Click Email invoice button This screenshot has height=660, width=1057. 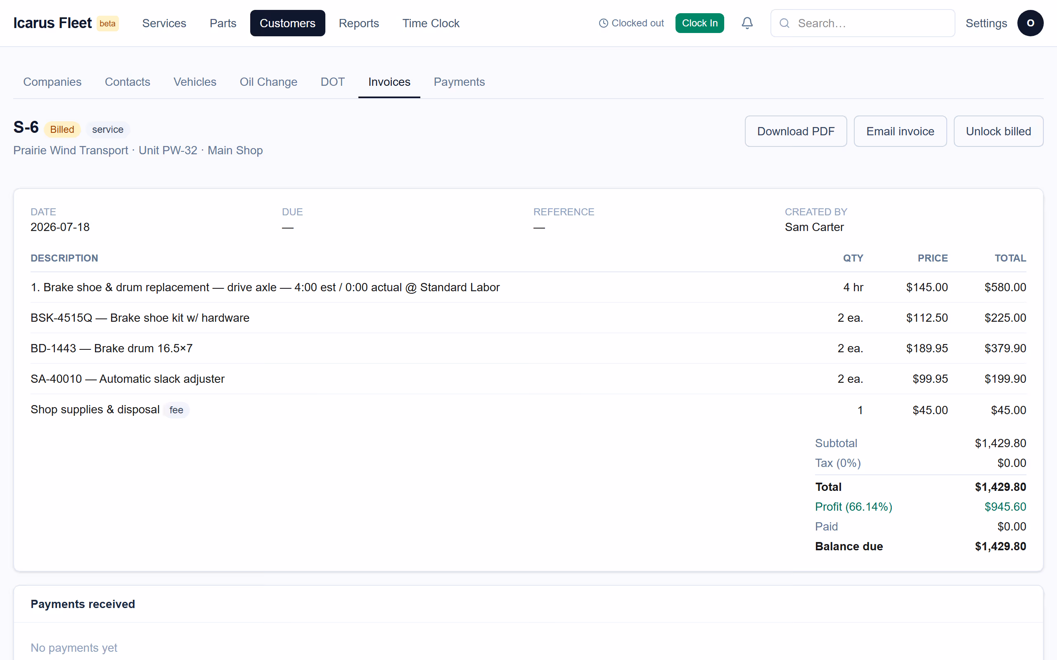click(x=900, y=131)
